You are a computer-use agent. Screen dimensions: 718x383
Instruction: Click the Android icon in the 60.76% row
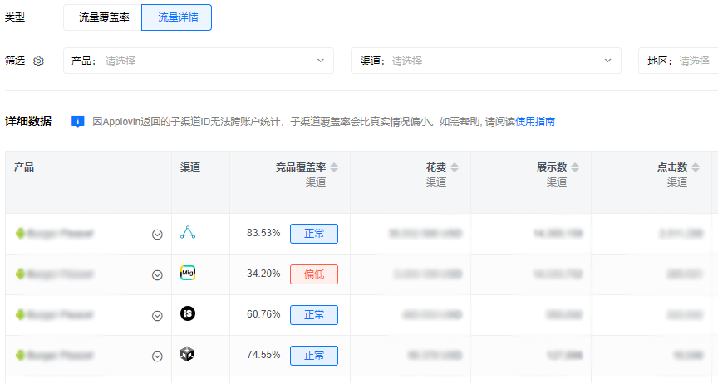tap(20, 314)
